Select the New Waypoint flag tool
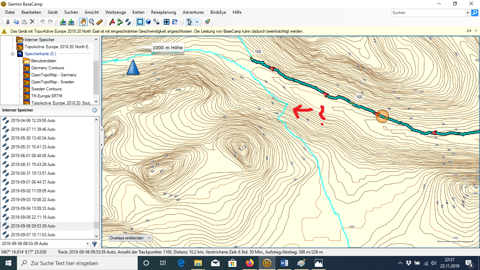The width and height of the screenshot is (480, 270). (112, 22)
